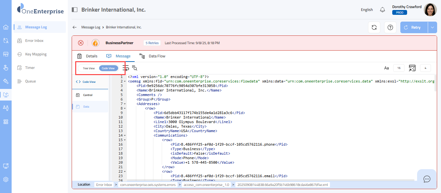Select the Code View toggle

tap(108, 68)
